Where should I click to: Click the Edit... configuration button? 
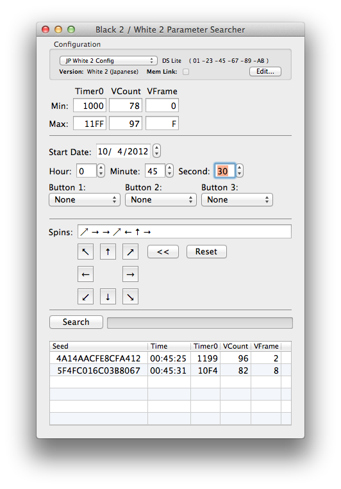click(265, 71)
